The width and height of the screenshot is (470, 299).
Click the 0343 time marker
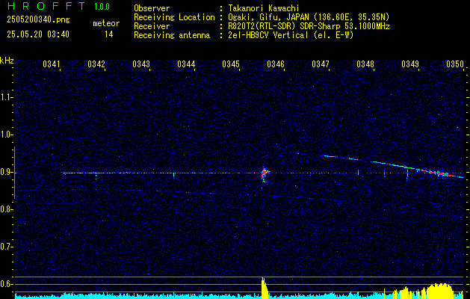click(x=141, y=64)
